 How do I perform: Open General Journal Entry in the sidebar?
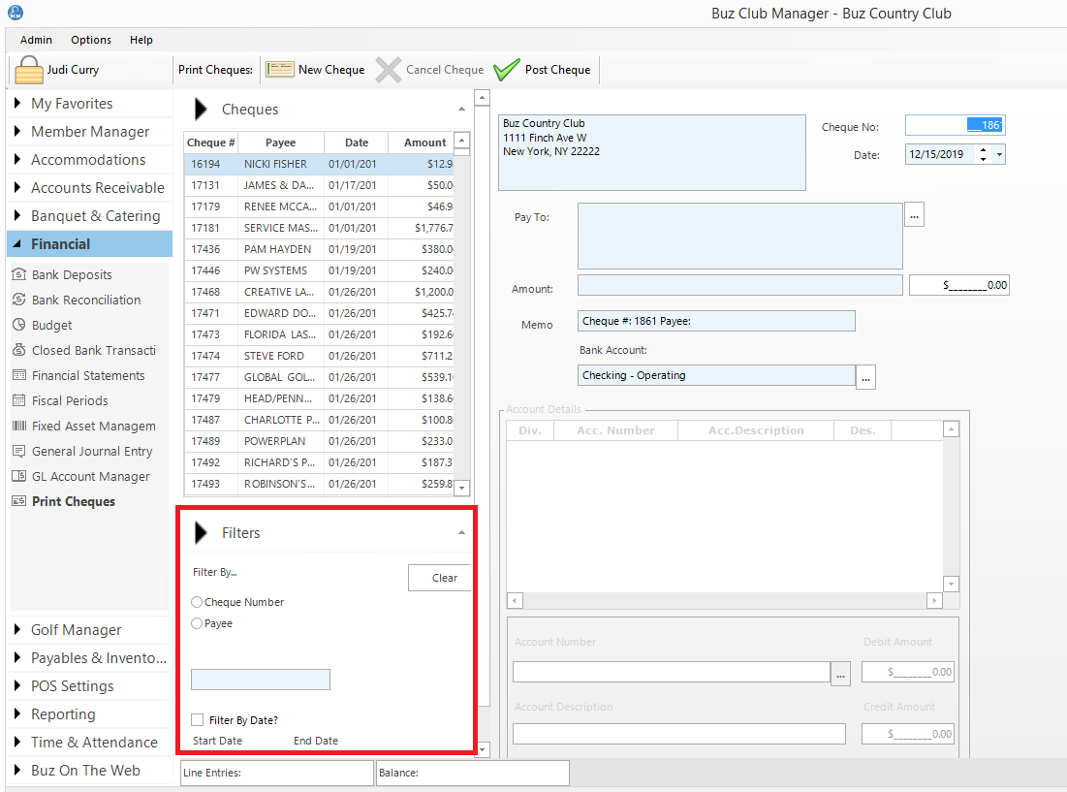pos(91,452)
